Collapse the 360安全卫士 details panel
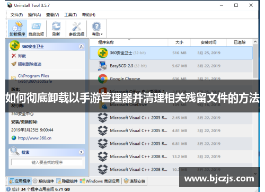This screenshot has height=192, width=265. 81,47
